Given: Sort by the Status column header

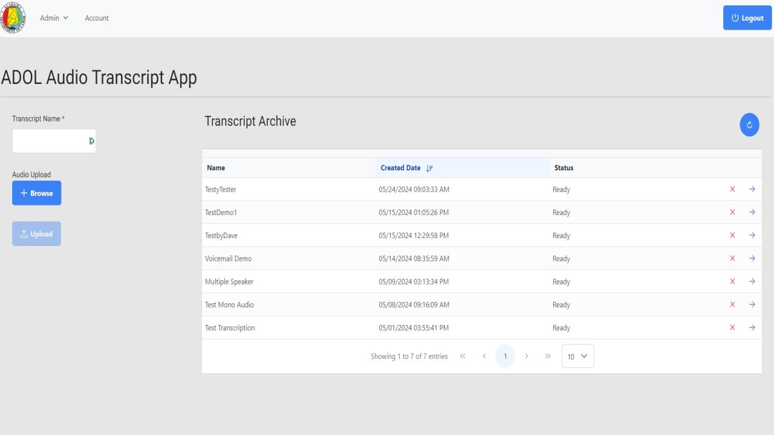Looking at the screenshot, I should [564, 168].
